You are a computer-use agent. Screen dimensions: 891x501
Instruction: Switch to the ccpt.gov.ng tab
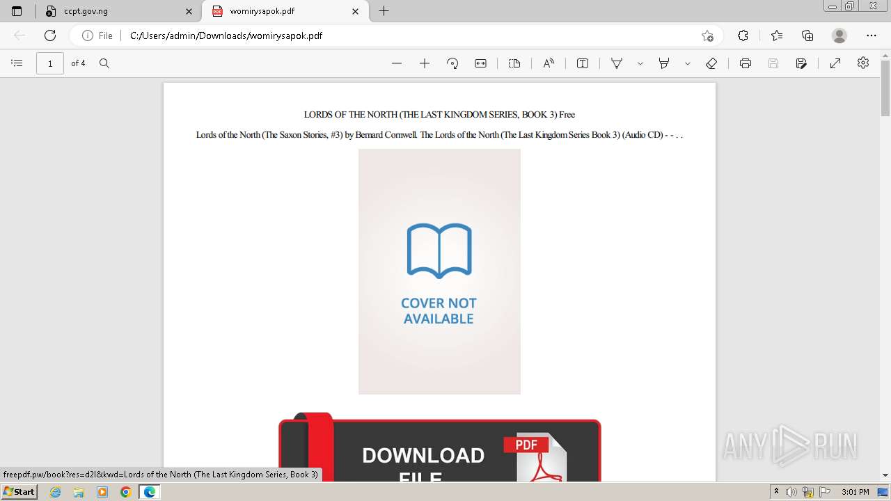tap(118, 11)
